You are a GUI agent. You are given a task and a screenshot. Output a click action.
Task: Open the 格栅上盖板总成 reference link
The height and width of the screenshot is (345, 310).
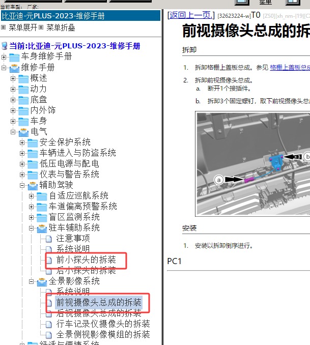click(290, 68)
